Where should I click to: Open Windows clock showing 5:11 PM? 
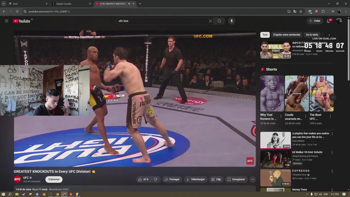(x=335, y=194)
